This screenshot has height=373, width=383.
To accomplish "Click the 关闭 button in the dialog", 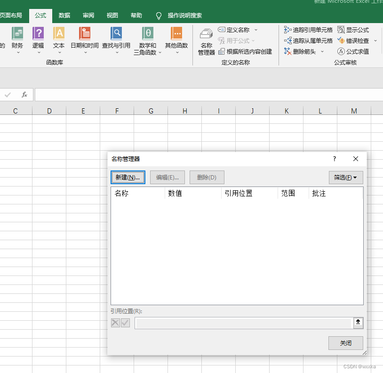I will [346, 343].
